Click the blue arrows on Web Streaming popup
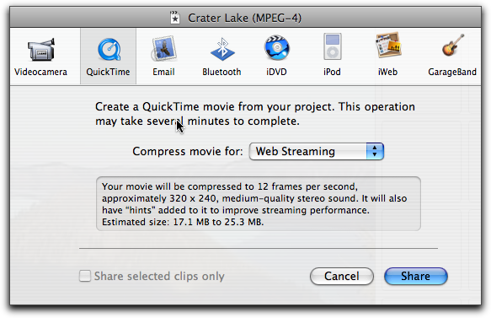The width and height of the screenshot is (491, 318). pyautogui.click(x=375, y=152)
